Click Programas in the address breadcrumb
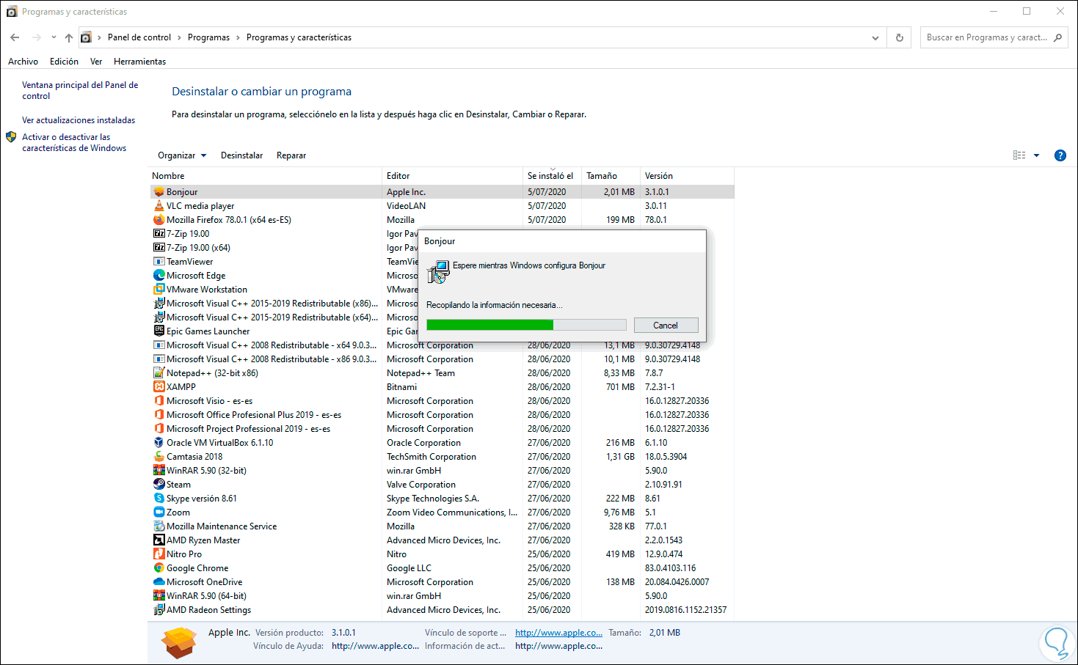1078x665 pixels. (x=208, y=37)
